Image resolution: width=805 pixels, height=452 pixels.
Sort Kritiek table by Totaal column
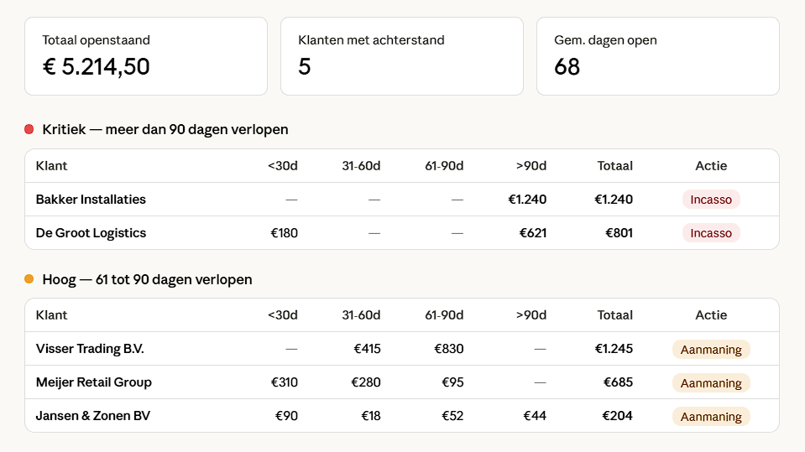click(x=614, y=166)
